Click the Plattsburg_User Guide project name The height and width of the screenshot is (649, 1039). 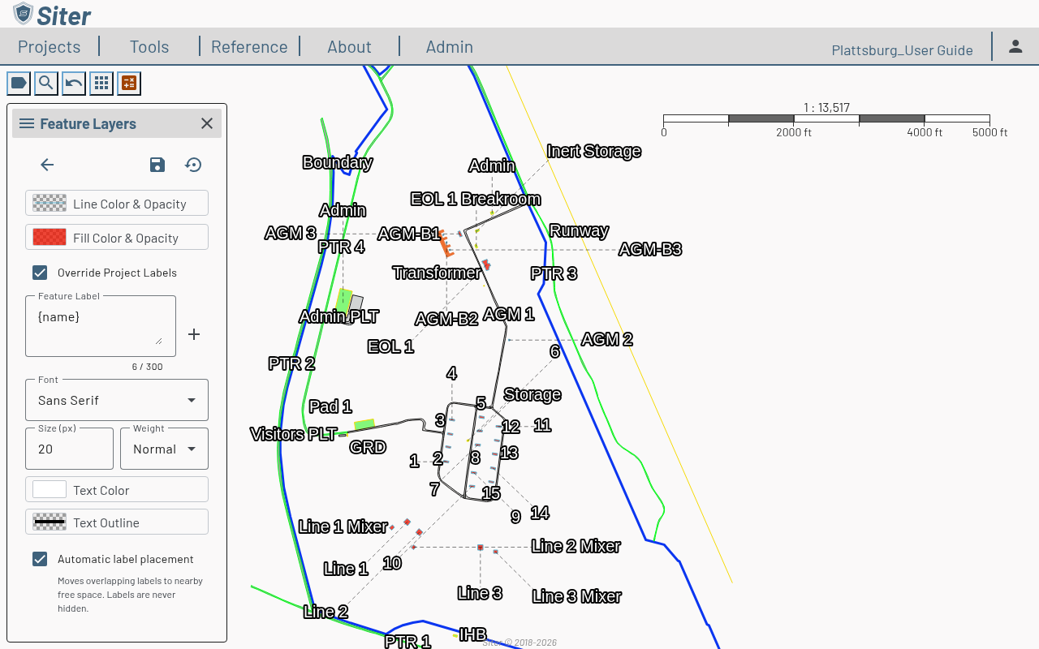pos(902,50)
